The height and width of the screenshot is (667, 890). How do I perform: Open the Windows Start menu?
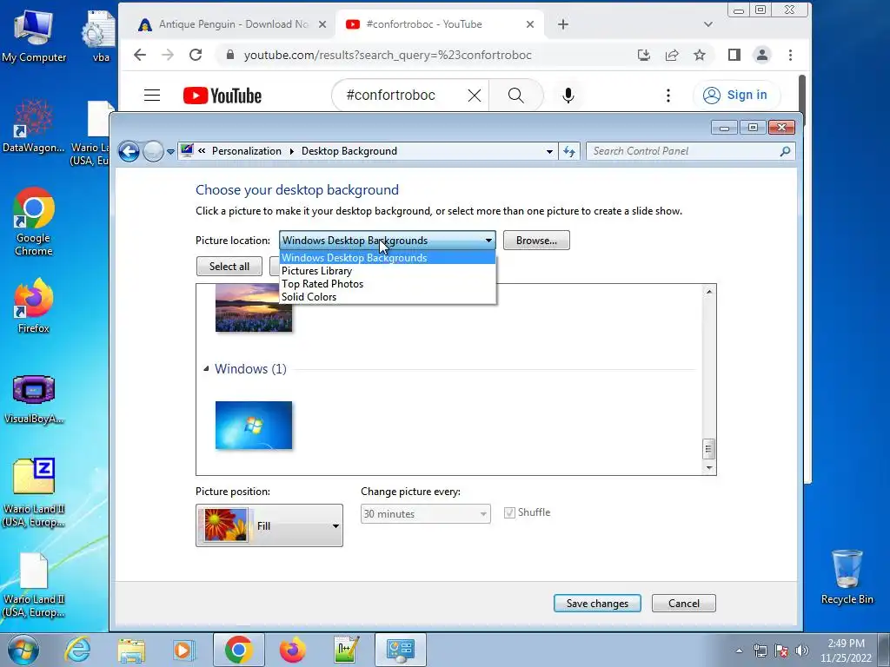point(23,650)
